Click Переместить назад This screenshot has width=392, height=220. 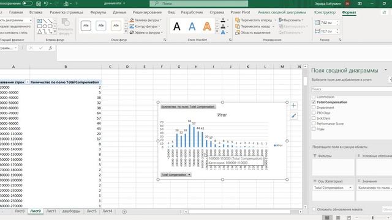[252, 26]
